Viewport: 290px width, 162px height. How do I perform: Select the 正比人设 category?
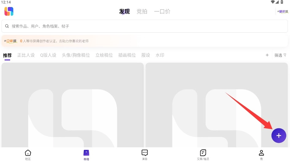click(x=26, y=55)
